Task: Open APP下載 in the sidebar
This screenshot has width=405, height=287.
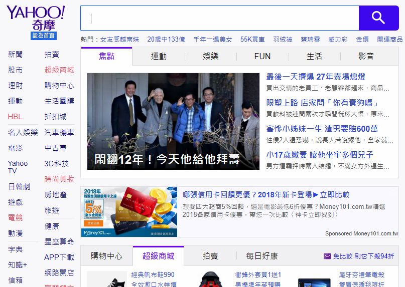Action: (x=59, y=257)
